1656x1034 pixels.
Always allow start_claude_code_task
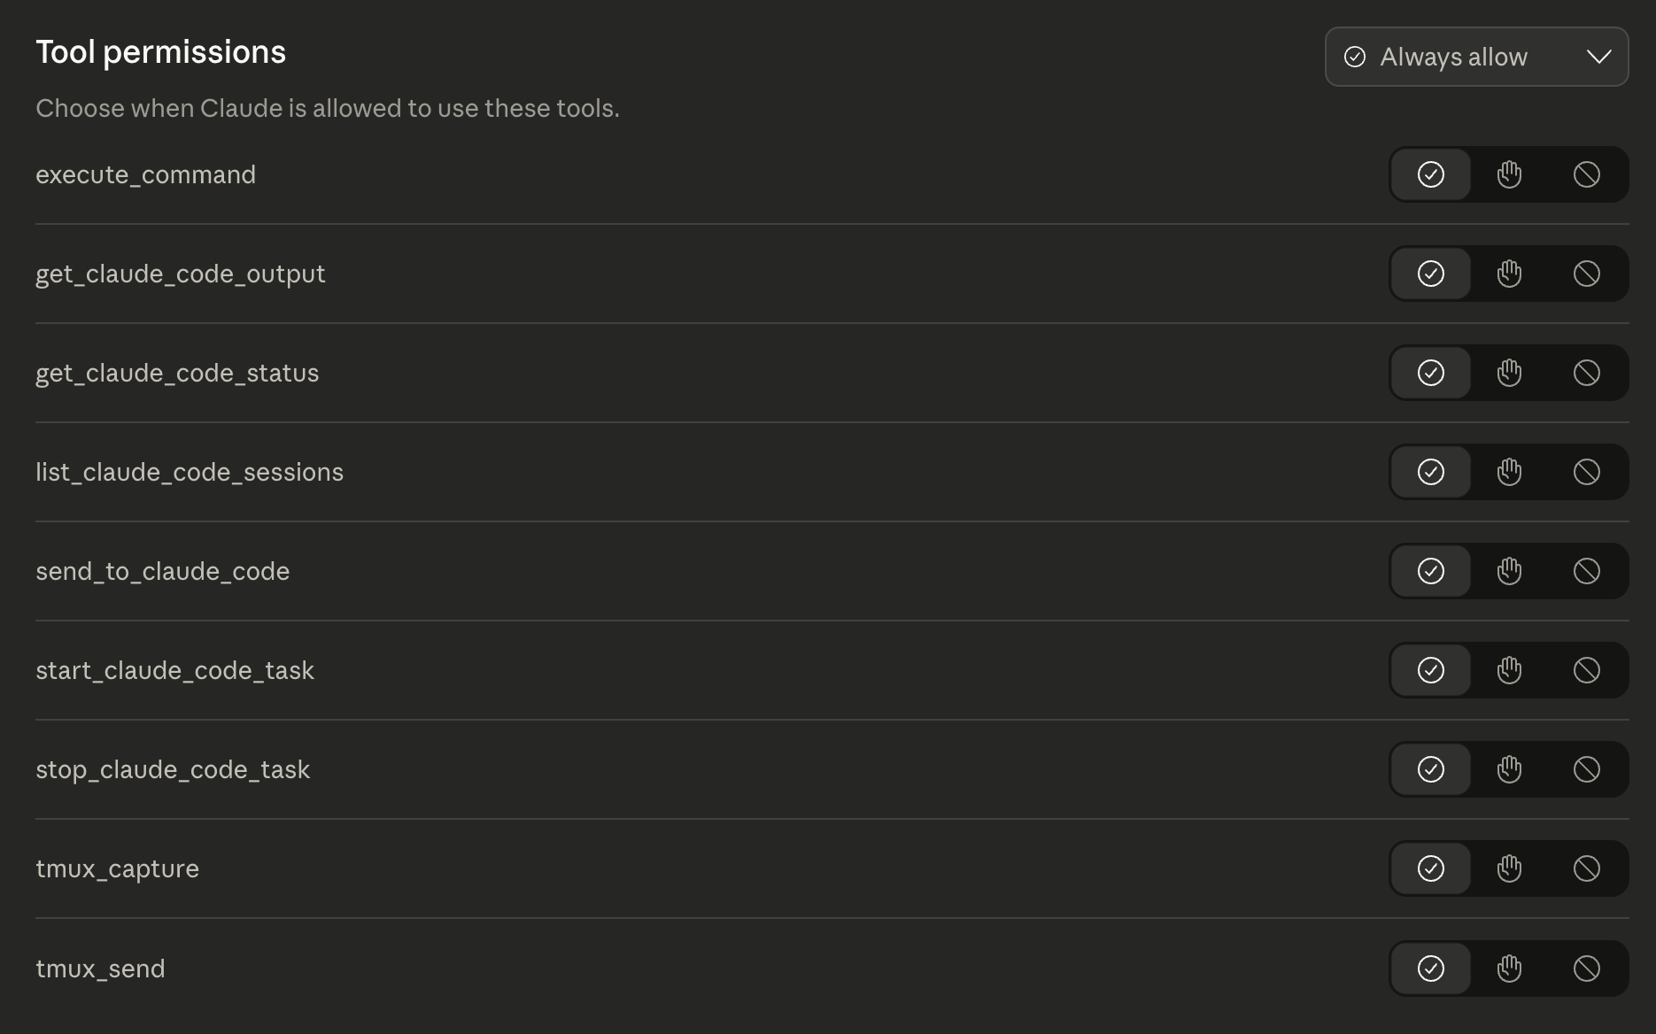pos(1431,670)
